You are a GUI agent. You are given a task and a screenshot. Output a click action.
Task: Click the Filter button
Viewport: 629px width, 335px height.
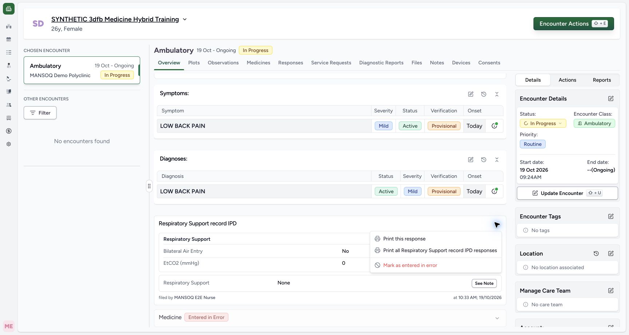tap(40, 113)
